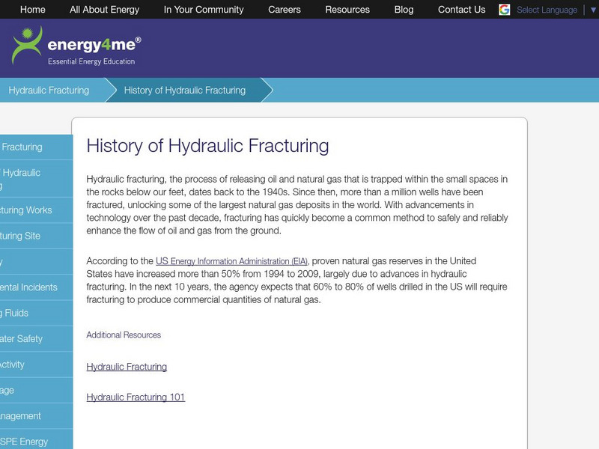Open the Blog page

[404, 10]
